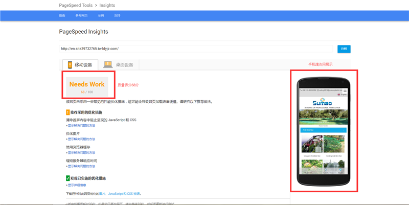This screenshot has width=409, height=205.
Task: Click the URL input field
Action: click(x=195, y=49)
